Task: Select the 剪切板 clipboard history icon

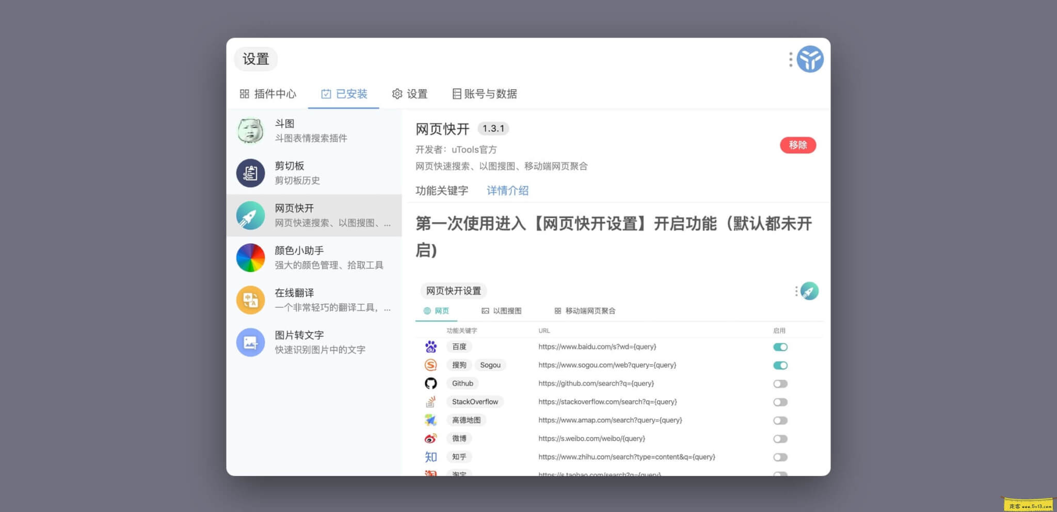Action: click(250, 173)
